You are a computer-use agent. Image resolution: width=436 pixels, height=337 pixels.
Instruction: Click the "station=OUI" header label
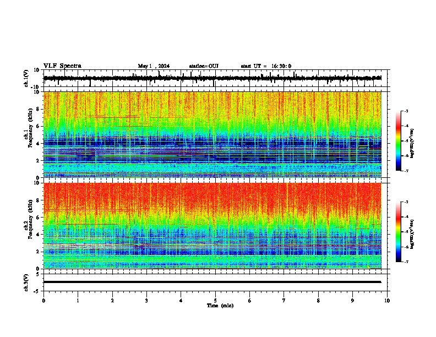pos(204,66)
